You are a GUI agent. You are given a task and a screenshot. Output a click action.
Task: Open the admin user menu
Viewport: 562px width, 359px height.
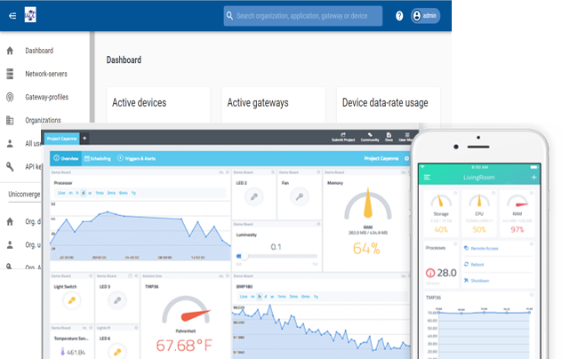pos(425,16)
